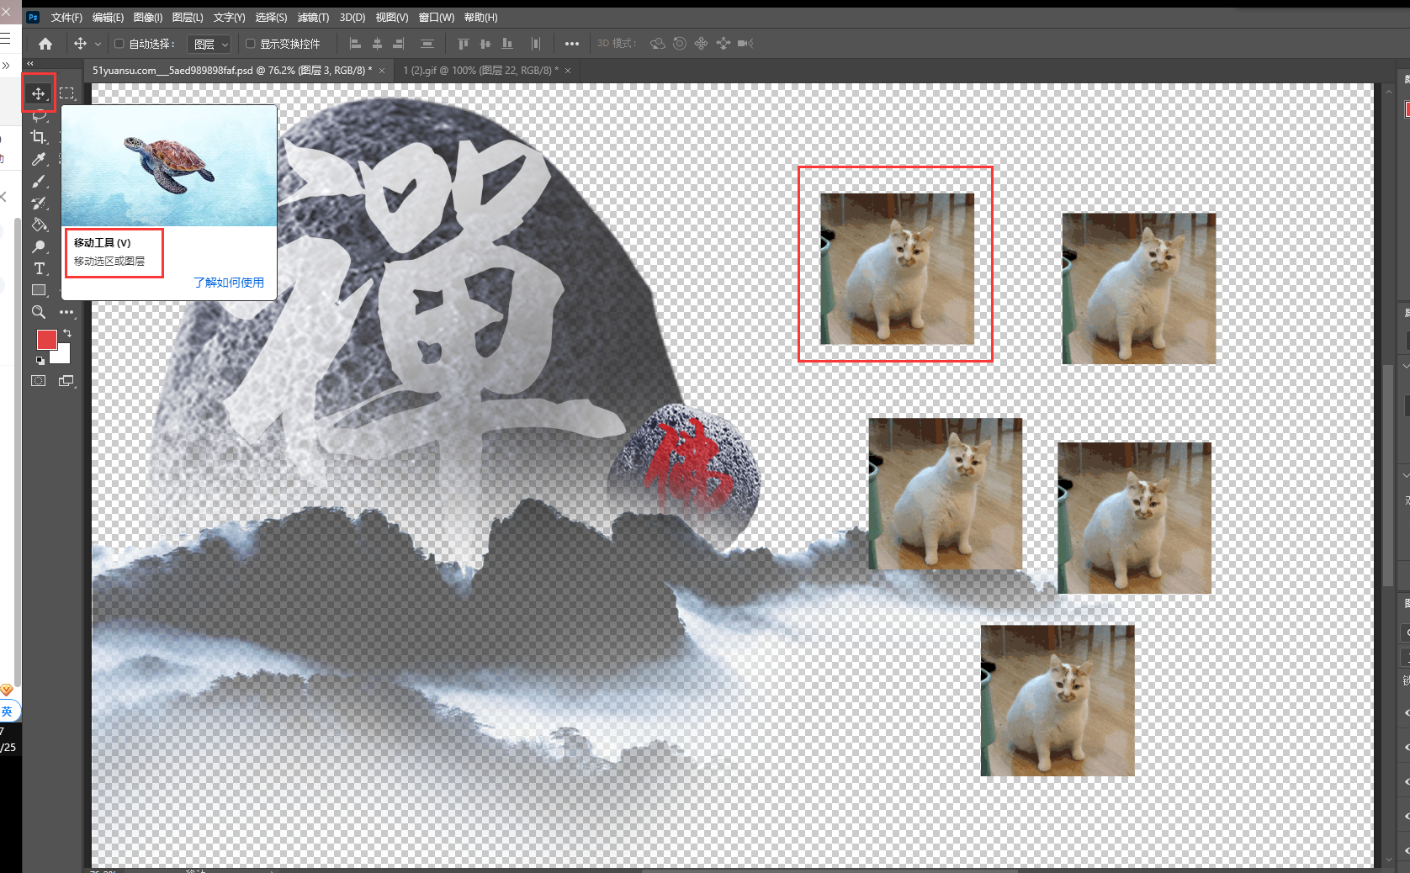The height and width of the screenshot is (873, 1410).
Task: Click the 3D orbit/rotate mode icon
Action: pos(658,44)
